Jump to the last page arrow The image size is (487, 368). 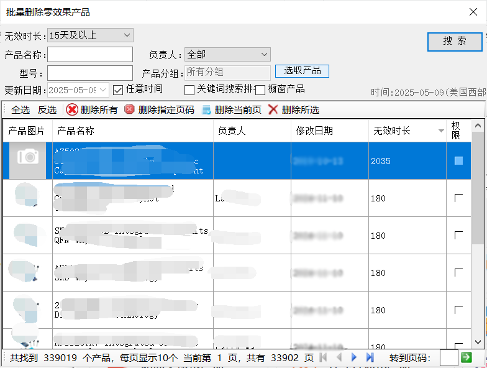pos(370,357)
